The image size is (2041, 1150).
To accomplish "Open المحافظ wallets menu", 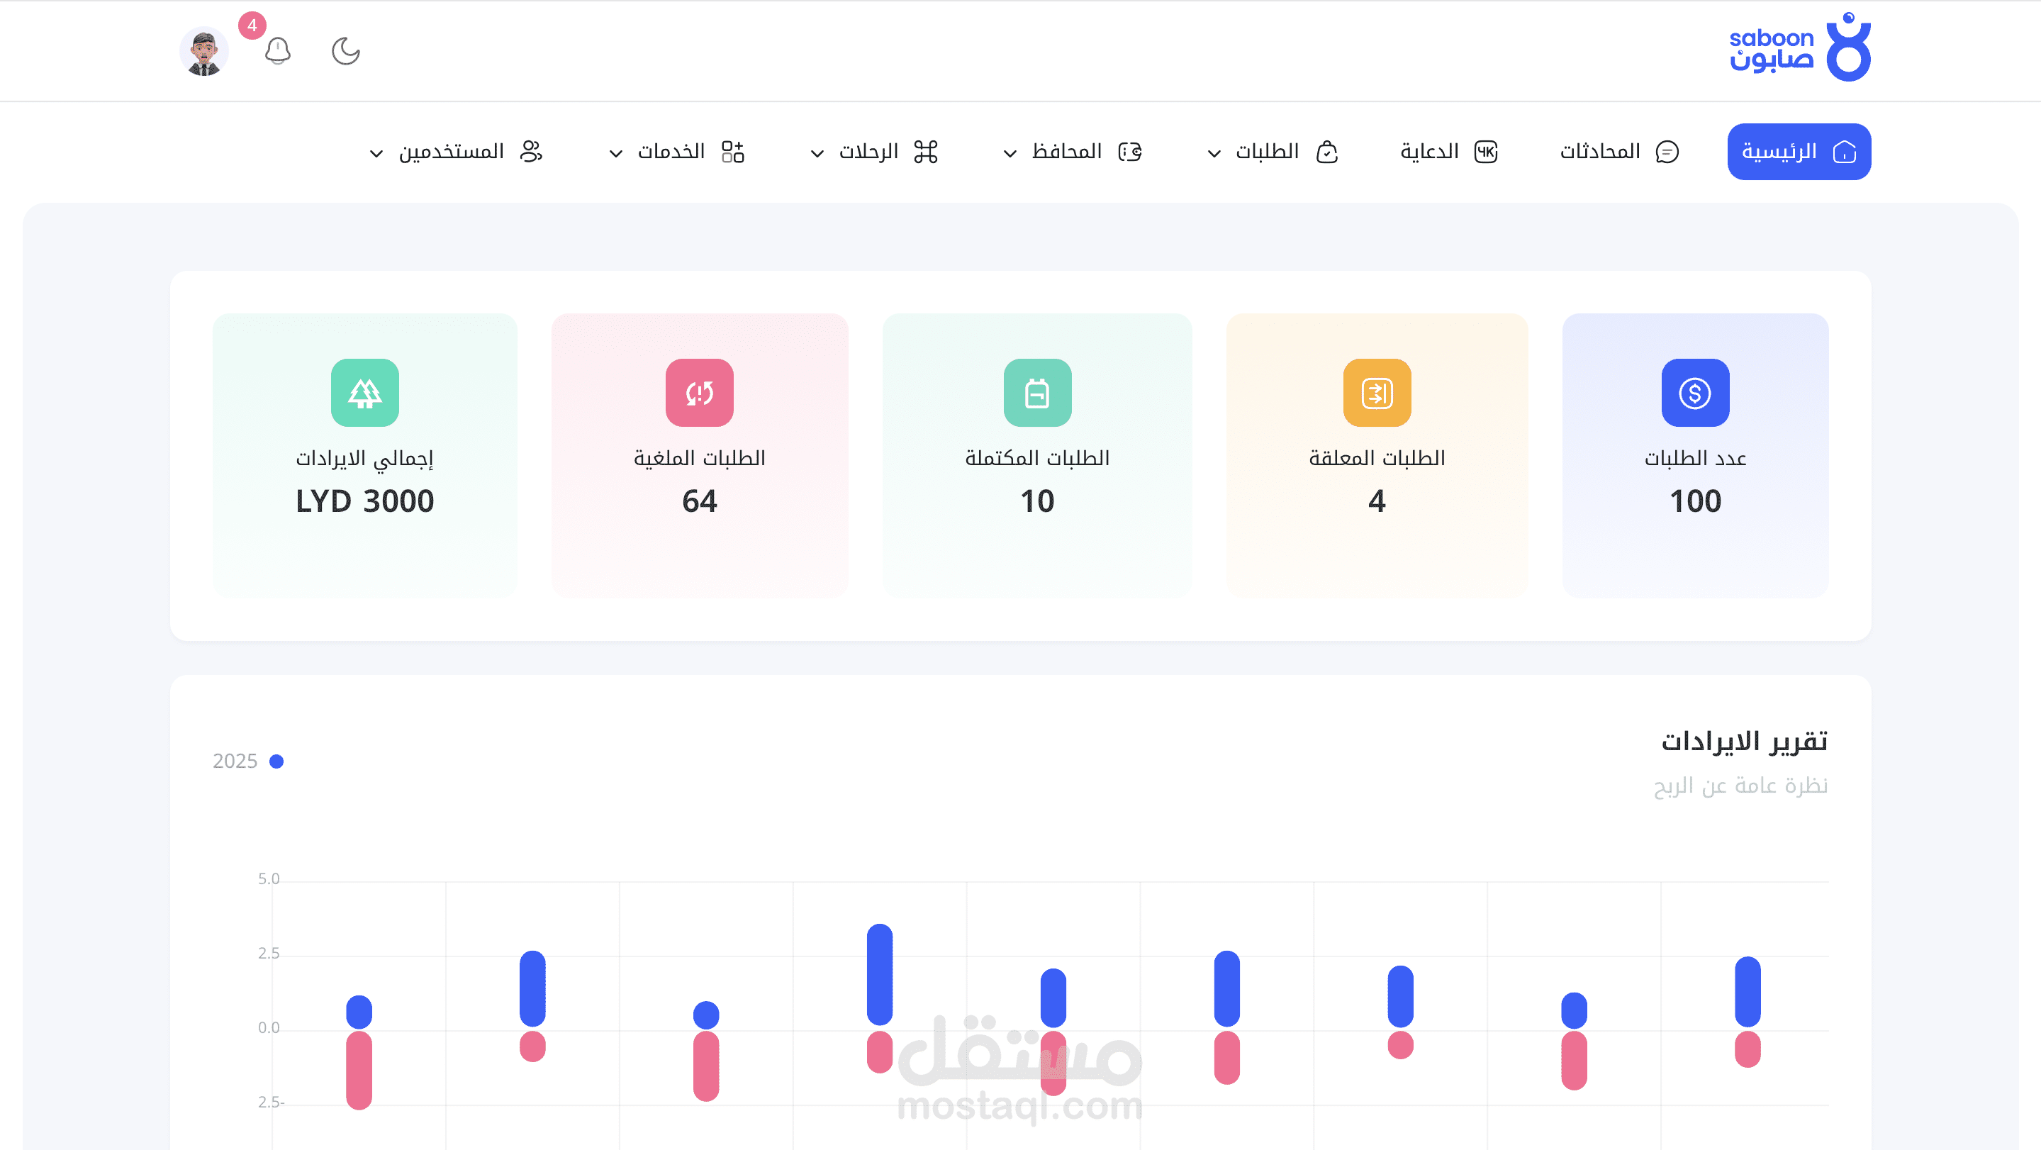I will (x=1073, y=152).
